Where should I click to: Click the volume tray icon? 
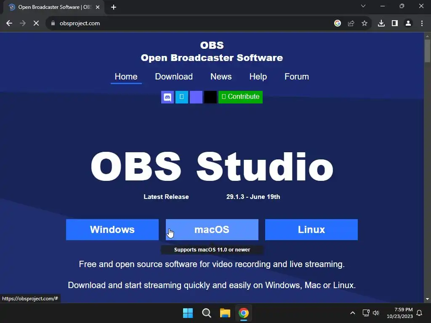pos(376,313)
